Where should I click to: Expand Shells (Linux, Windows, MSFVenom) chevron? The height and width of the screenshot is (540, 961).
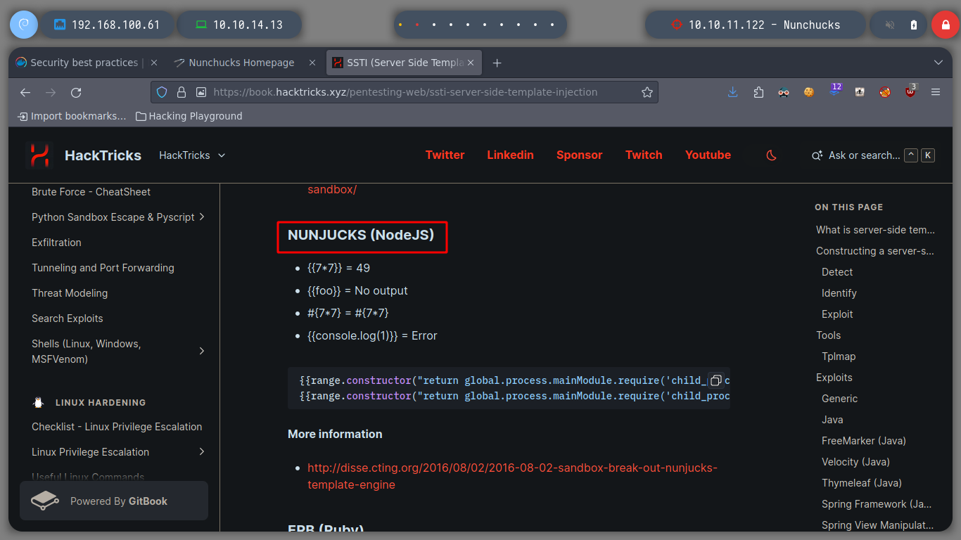(x=202, y=350)
